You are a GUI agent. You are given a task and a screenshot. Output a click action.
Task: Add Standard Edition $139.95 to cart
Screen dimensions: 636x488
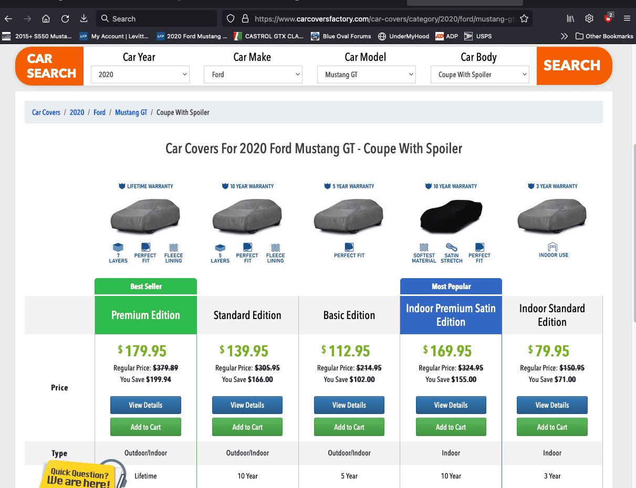247,427
